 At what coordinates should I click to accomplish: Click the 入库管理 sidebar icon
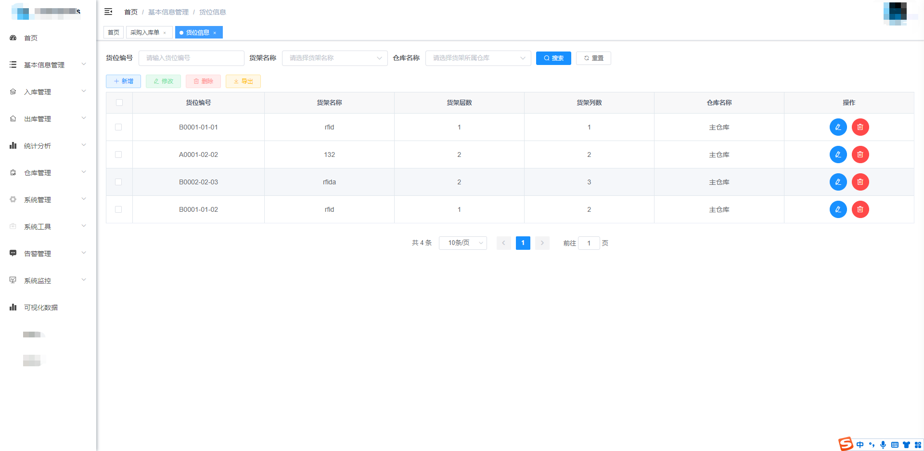[x=13, y=91]
